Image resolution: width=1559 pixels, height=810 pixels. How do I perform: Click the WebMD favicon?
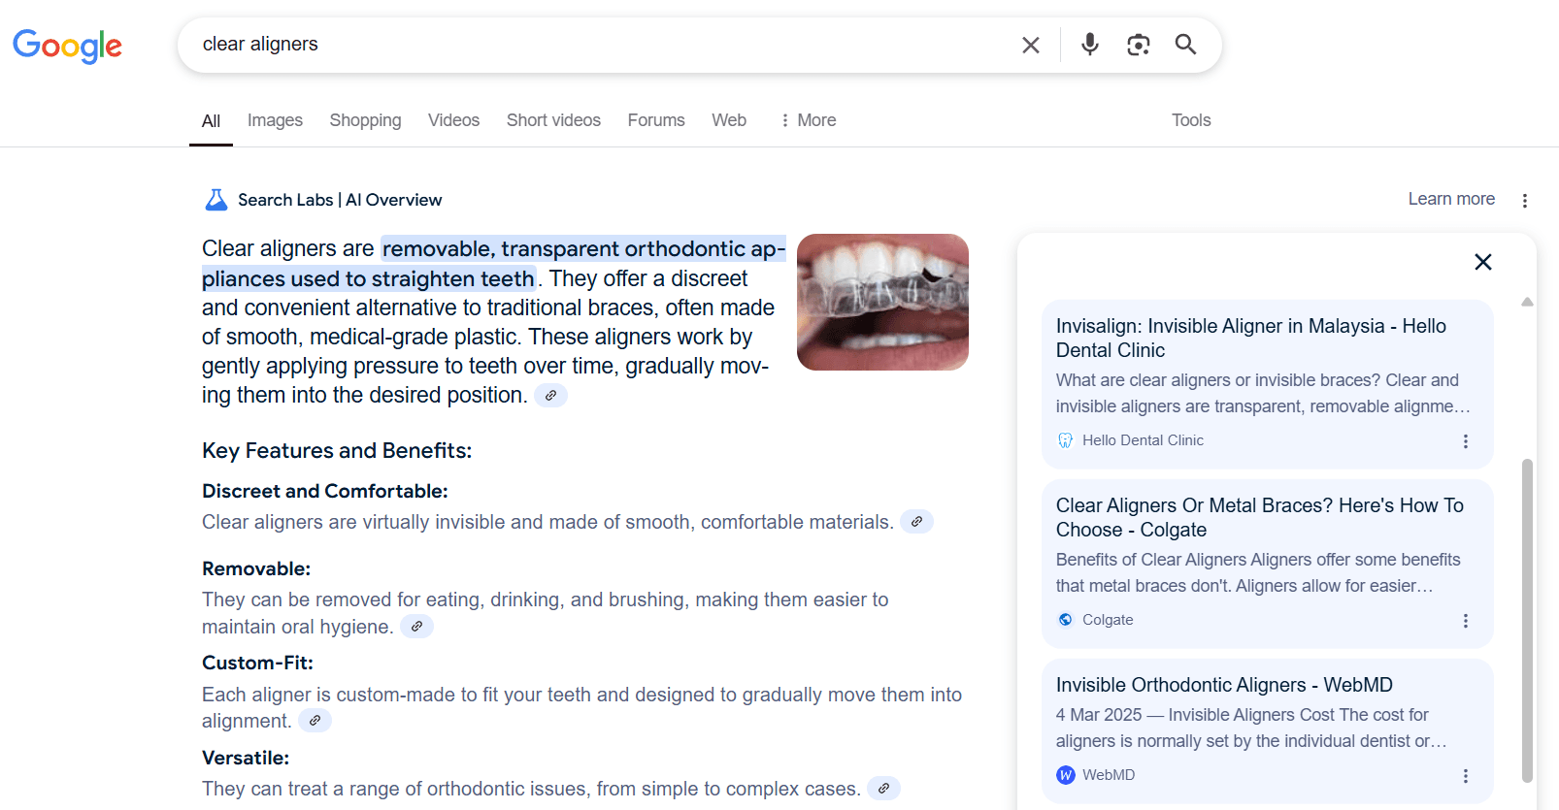(1066, 775)
